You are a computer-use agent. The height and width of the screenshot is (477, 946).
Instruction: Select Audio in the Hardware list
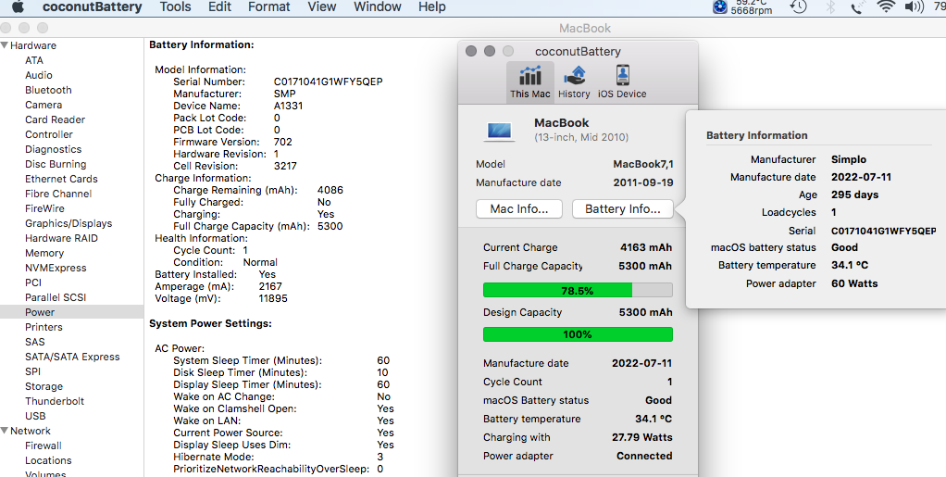[39, 75]
